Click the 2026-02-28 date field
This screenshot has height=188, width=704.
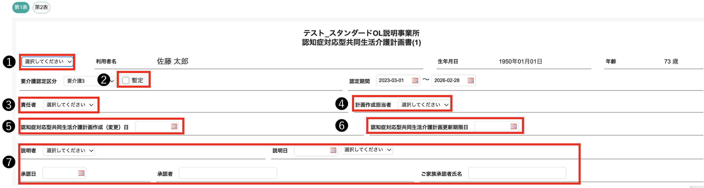point(448,80)
